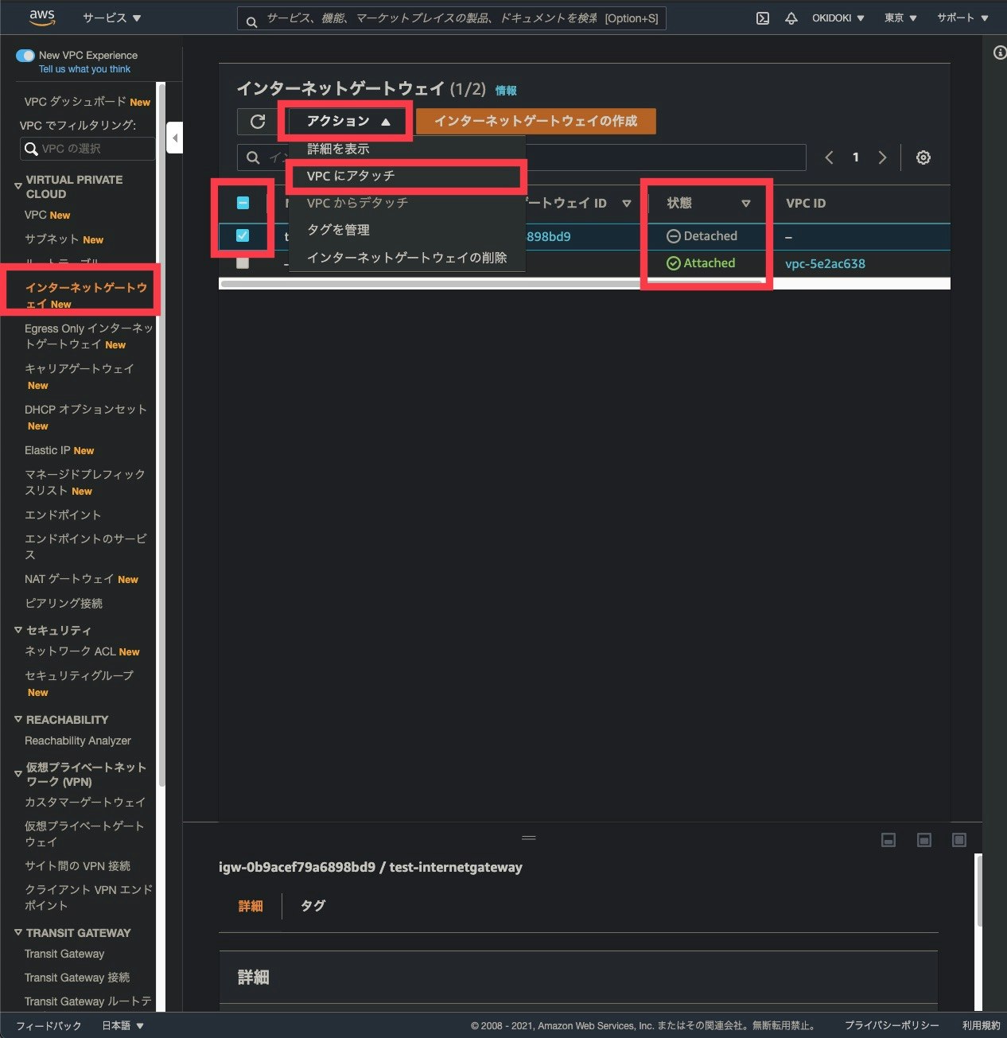Viewport: 1007px width, 1038px height.
Task: Go to next page arrow
Action: pyautogui.click(x=882, y=157)
